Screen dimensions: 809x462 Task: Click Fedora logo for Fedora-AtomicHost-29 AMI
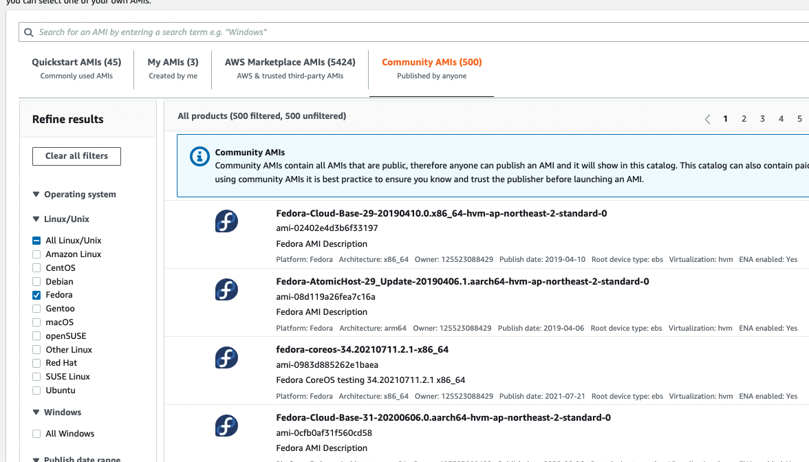(226, 289)
